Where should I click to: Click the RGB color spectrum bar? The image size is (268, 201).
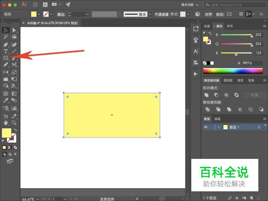tap(233, 71)
